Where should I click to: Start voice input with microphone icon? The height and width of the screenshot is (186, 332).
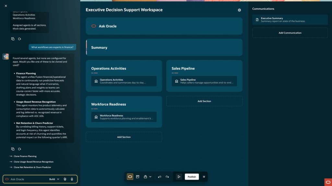[72, 179]
